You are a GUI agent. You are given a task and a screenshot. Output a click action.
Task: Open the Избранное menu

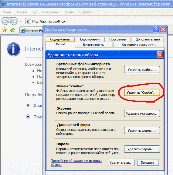coord(50,12)
